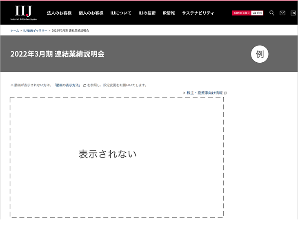
Task: Click the envelope contact icon
Action: click(282, 13)
